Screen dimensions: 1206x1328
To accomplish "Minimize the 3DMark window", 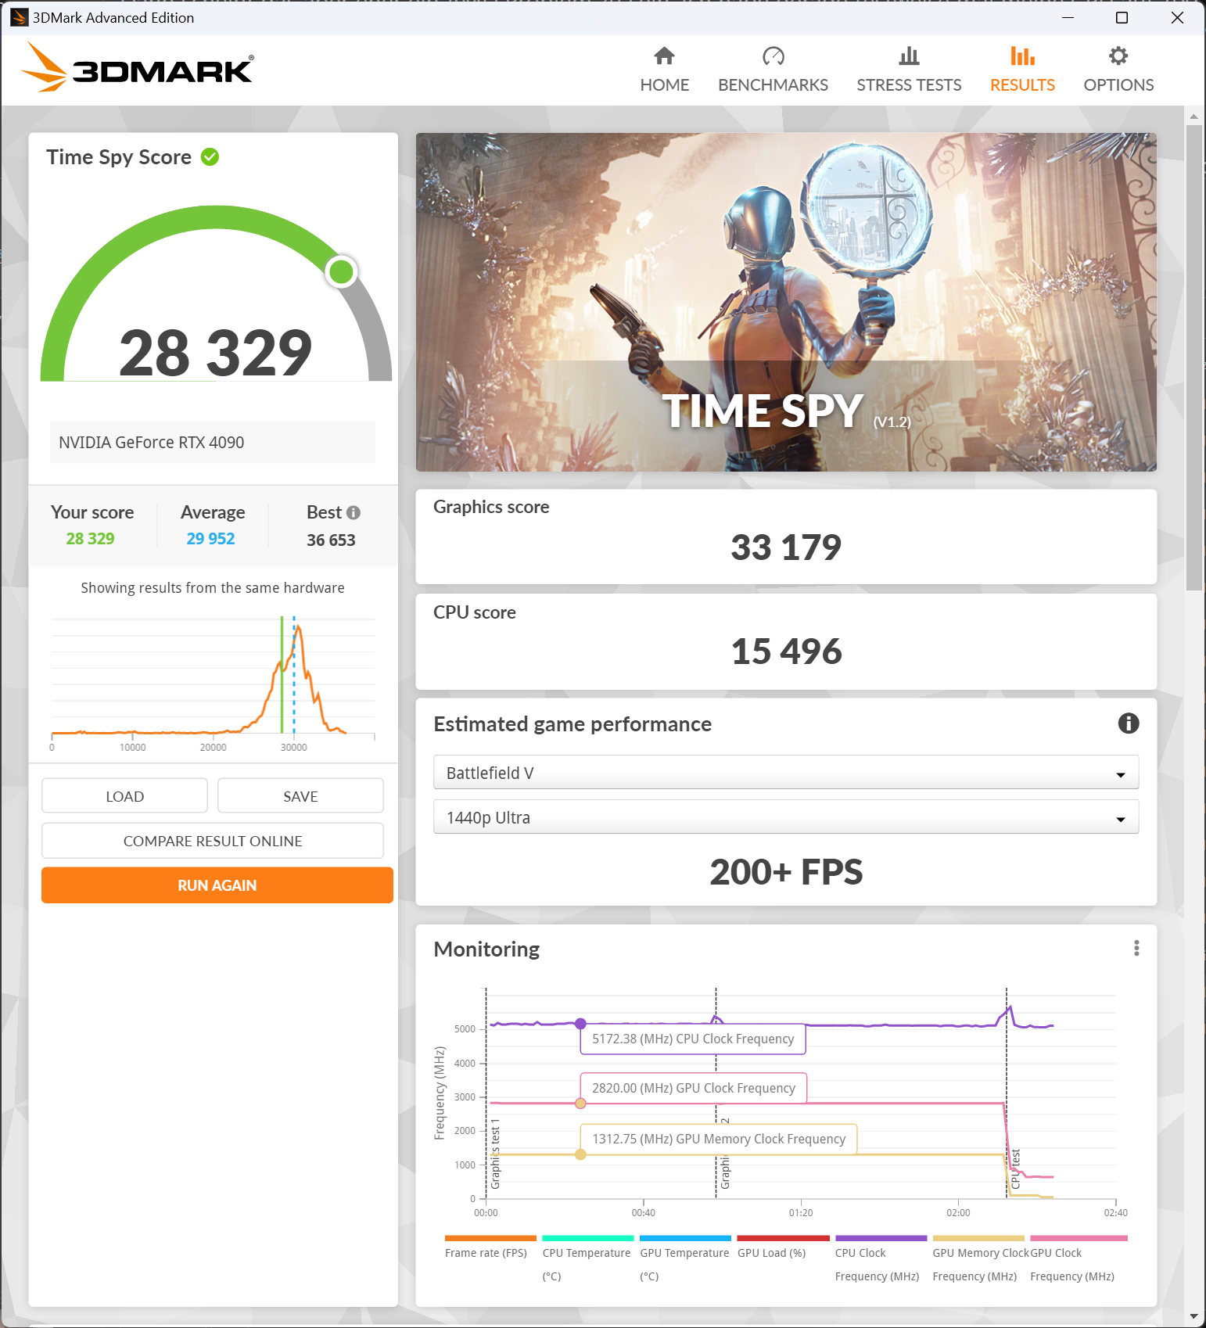I will click(x=1068, y=17).
